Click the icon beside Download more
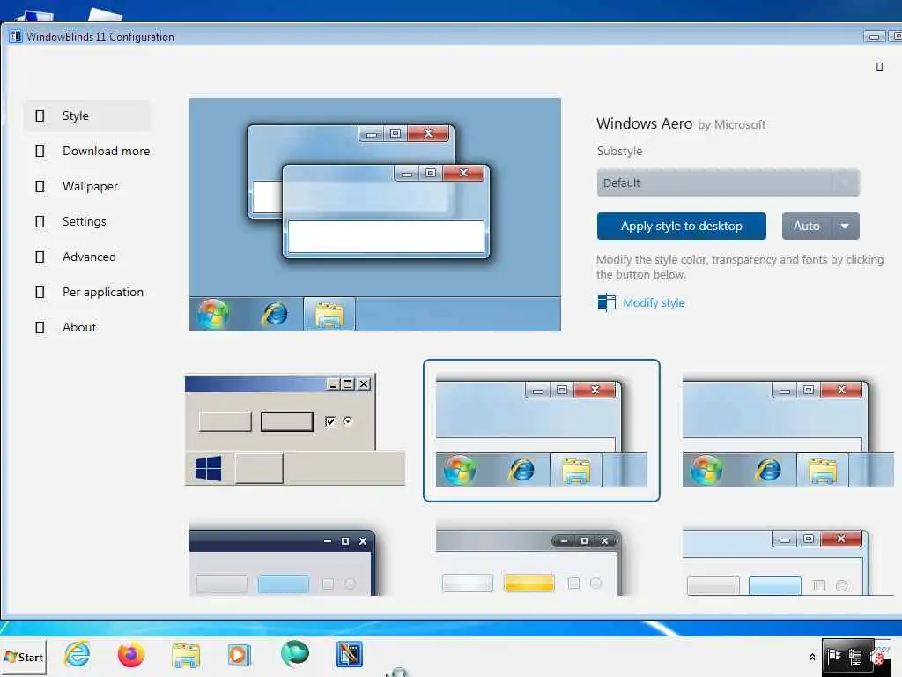 pos(40,151)
